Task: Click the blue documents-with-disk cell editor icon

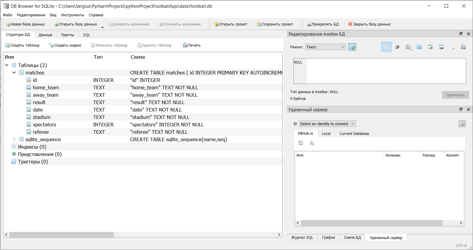Action: coord(419,47)
